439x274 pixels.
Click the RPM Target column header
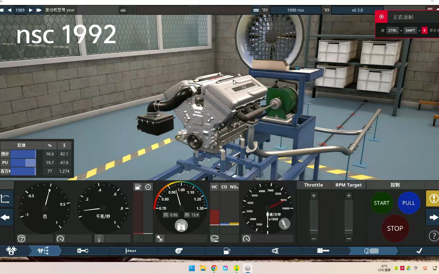(349, 185)
